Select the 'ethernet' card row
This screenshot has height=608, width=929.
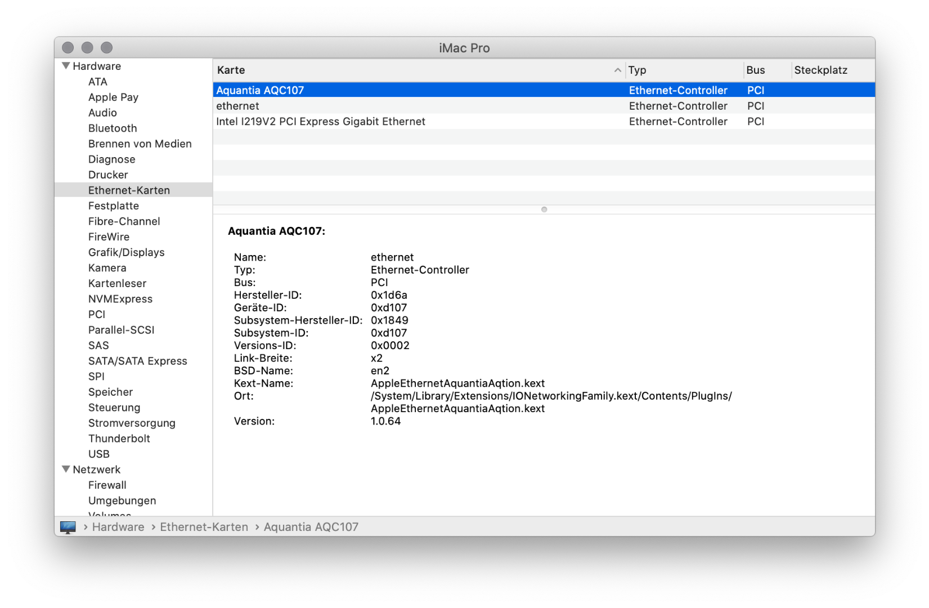(x=544, y=106)
